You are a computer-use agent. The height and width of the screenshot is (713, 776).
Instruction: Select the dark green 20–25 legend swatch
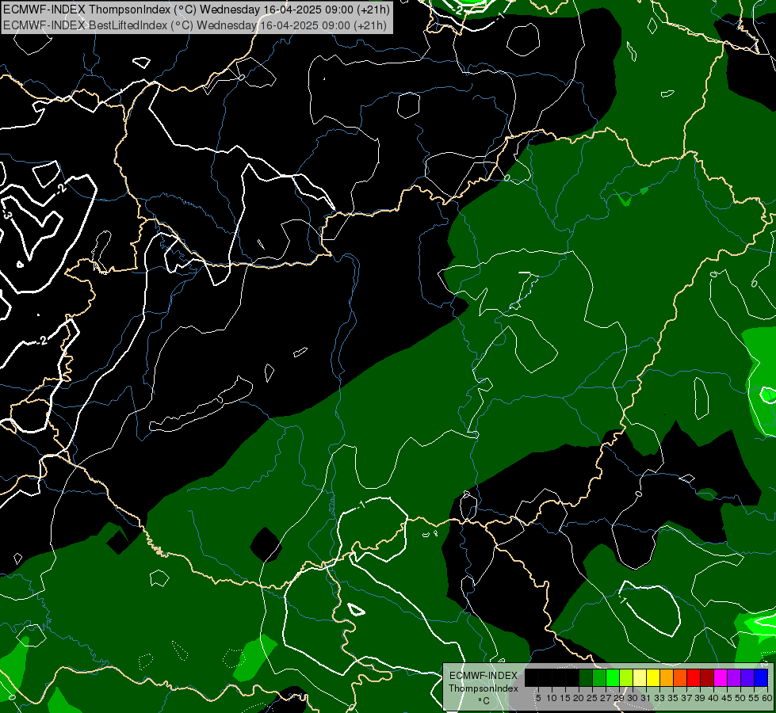click(586, 677)
